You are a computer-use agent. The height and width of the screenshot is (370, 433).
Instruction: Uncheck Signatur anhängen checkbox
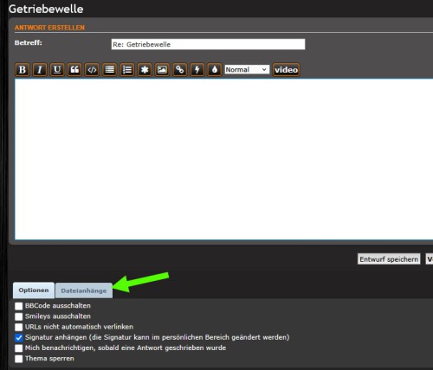tap(19, 337)
